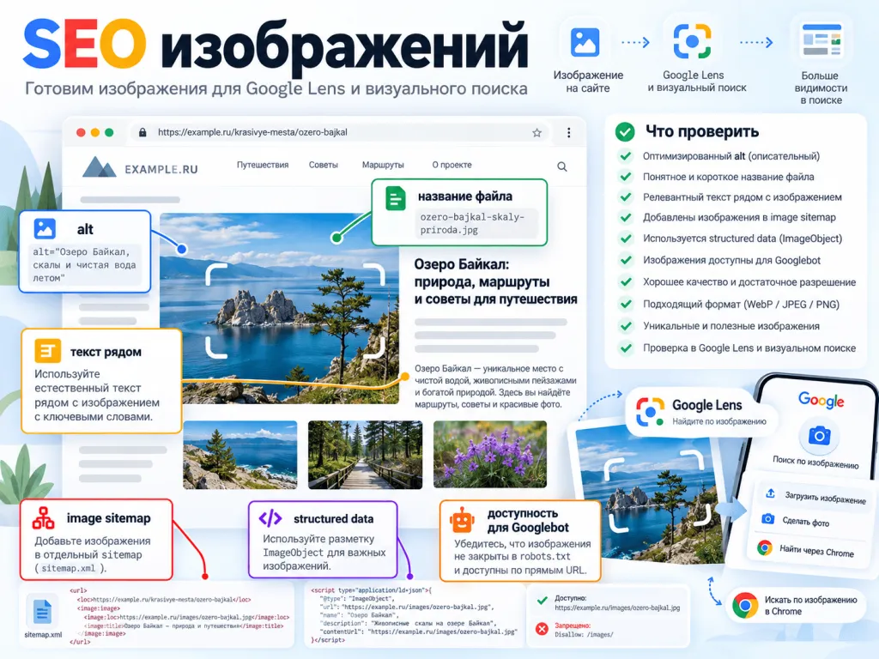Viewport: 879px width, 659px height.
Task: Click the Google Lens icon in the top flow
Action: pos(693,41)
